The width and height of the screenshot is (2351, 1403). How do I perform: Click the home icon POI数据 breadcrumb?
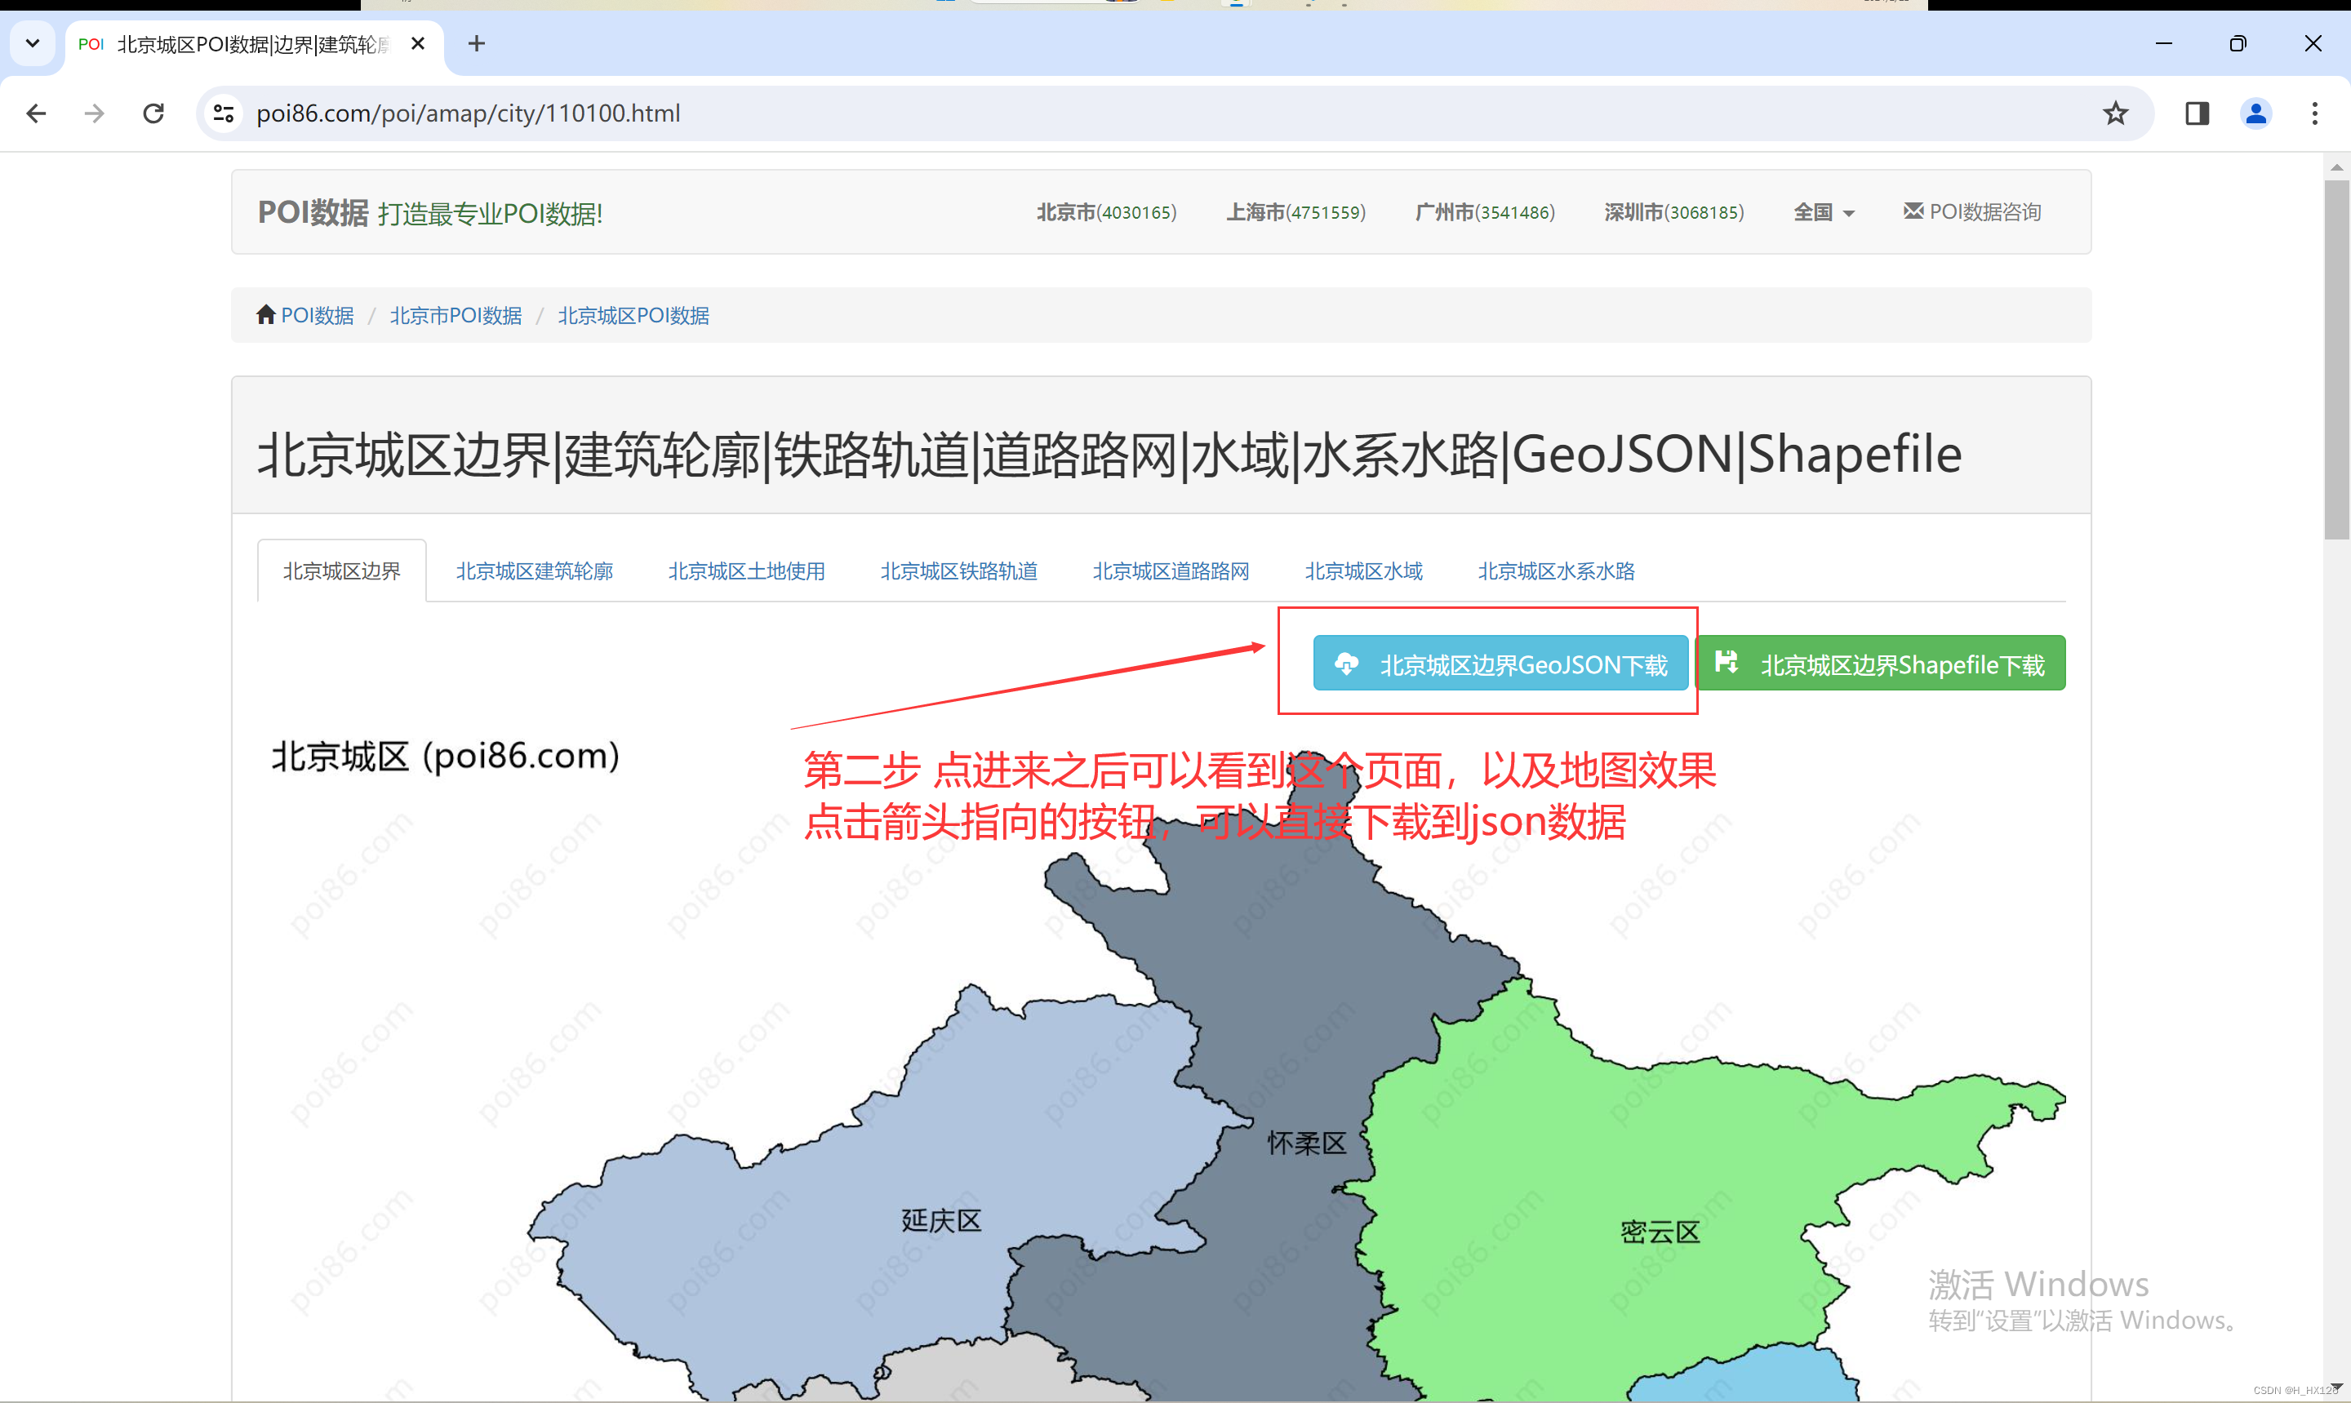tap(305, 315)
